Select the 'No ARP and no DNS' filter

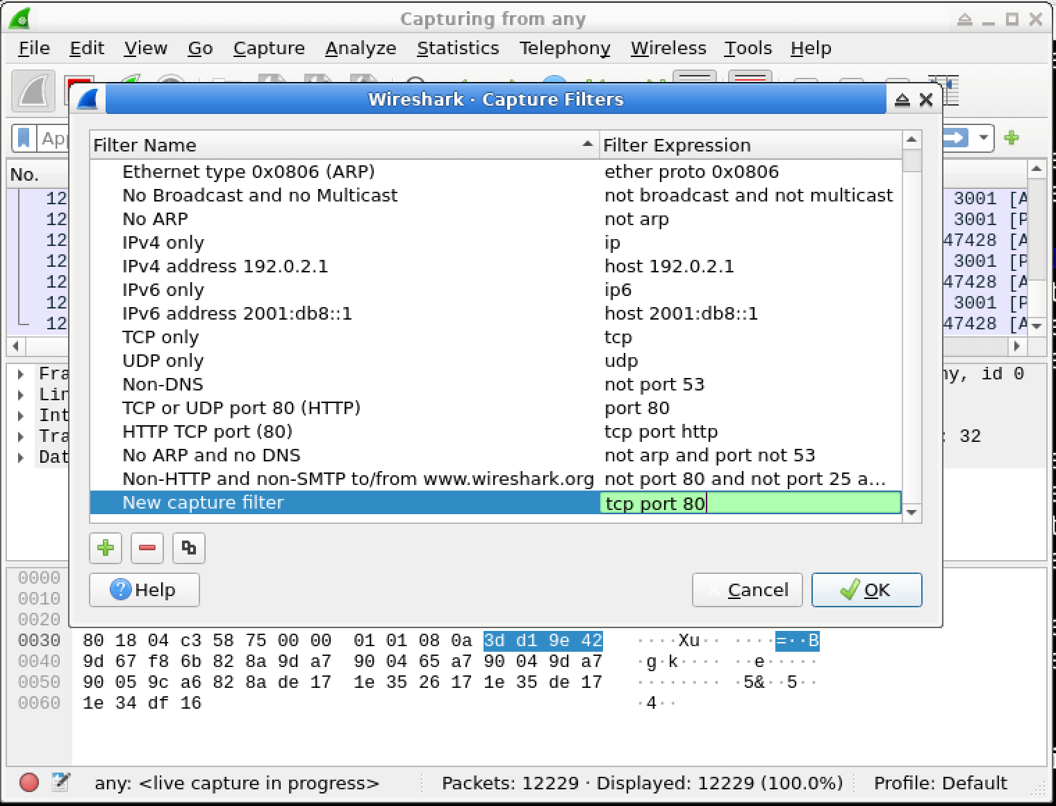[x=211, y=455]
